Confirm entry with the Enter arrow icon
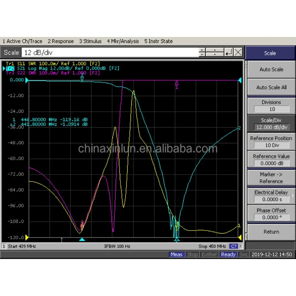296x296 pixels. (229, 52)
